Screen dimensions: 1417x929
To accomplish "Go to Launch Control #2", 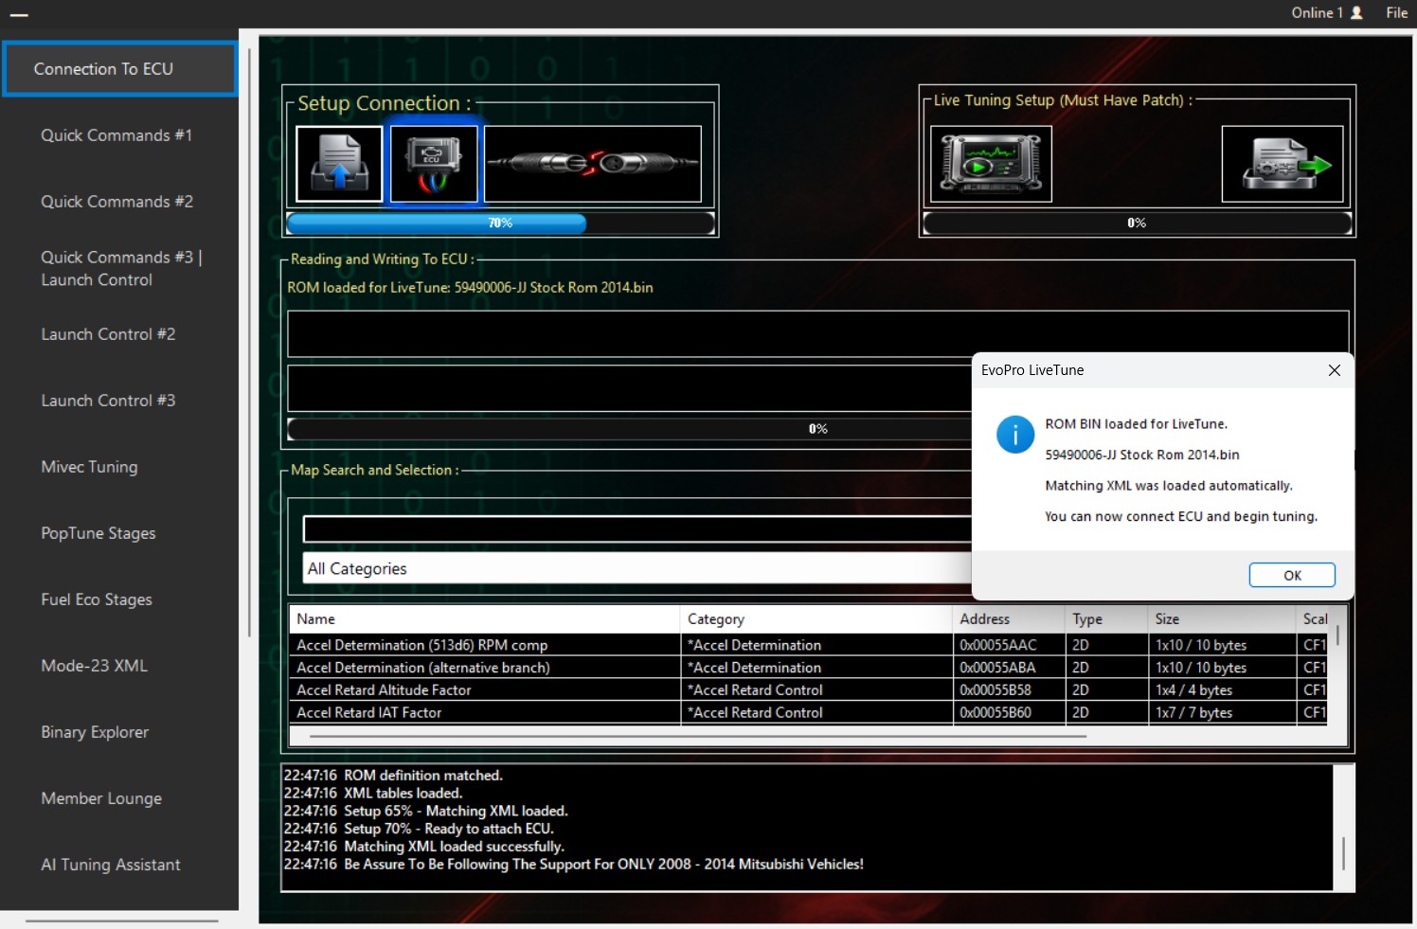I will click(x=108, y=334).
